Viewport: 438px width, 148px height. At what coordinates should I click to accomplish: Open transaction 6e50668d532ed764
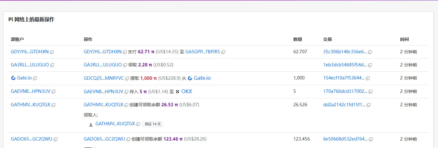tap(346, 139)
